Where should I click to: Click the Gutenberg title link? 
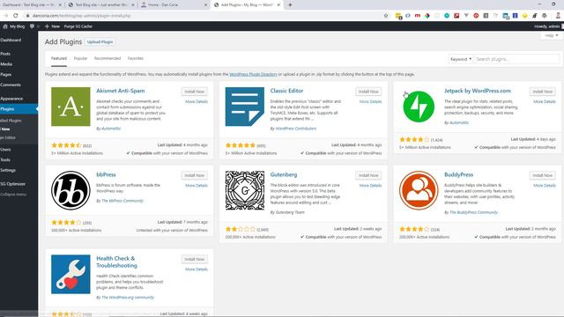(x=284, y=174)
